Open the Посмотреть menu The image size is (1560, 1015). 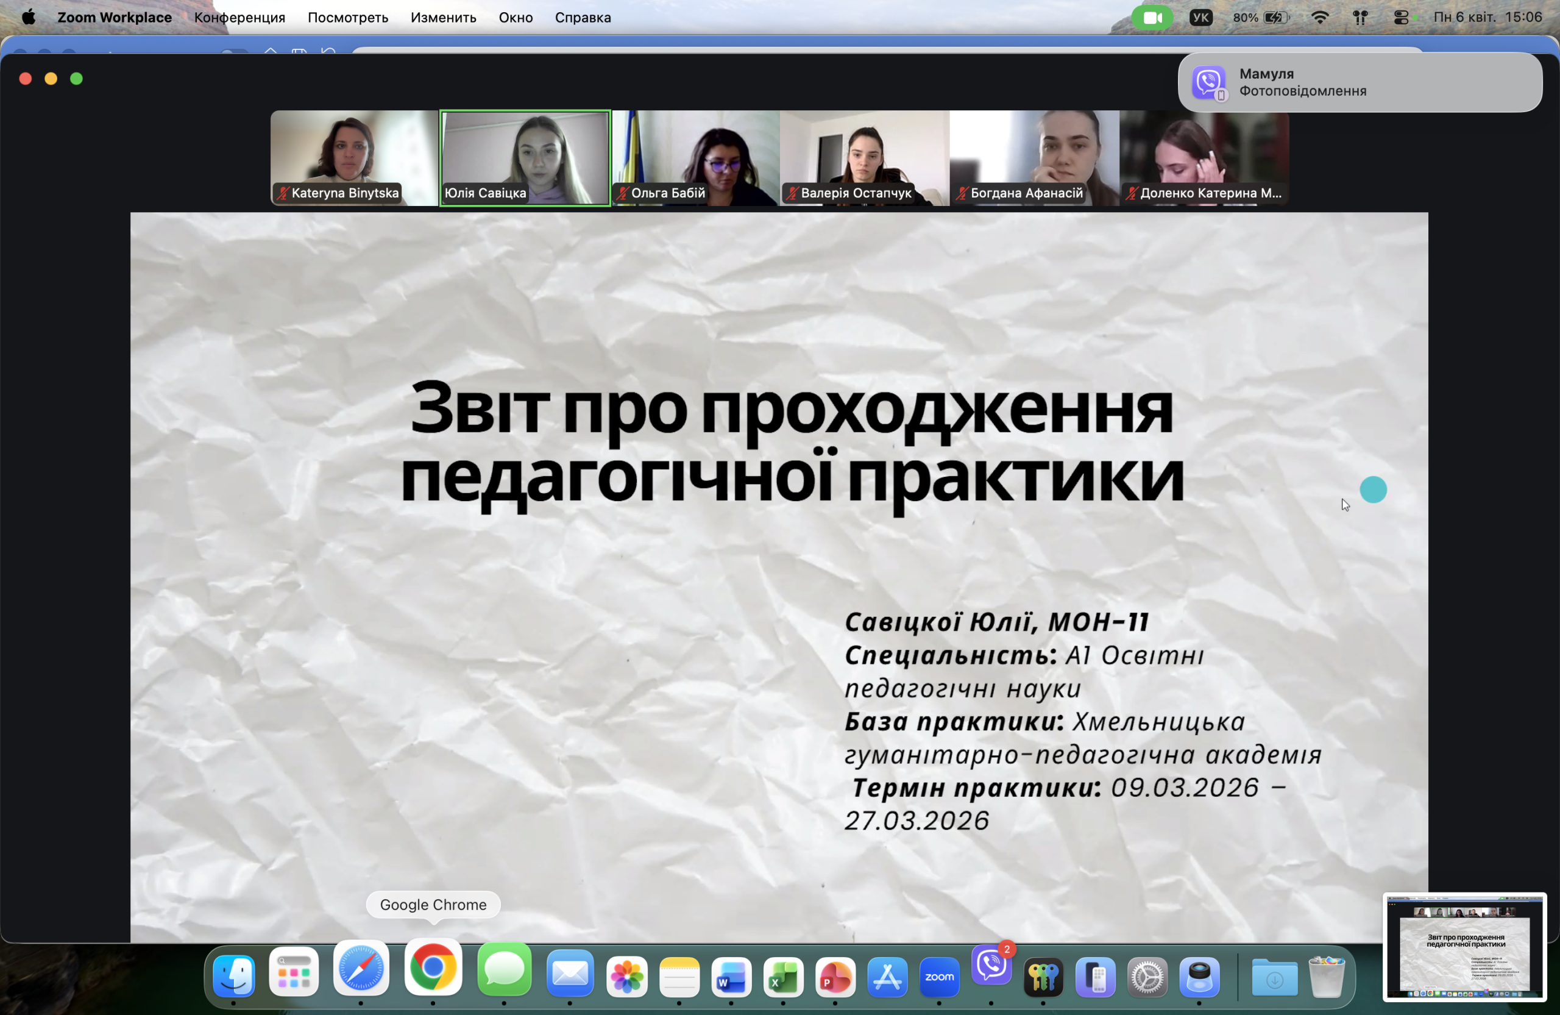[347, 18]
